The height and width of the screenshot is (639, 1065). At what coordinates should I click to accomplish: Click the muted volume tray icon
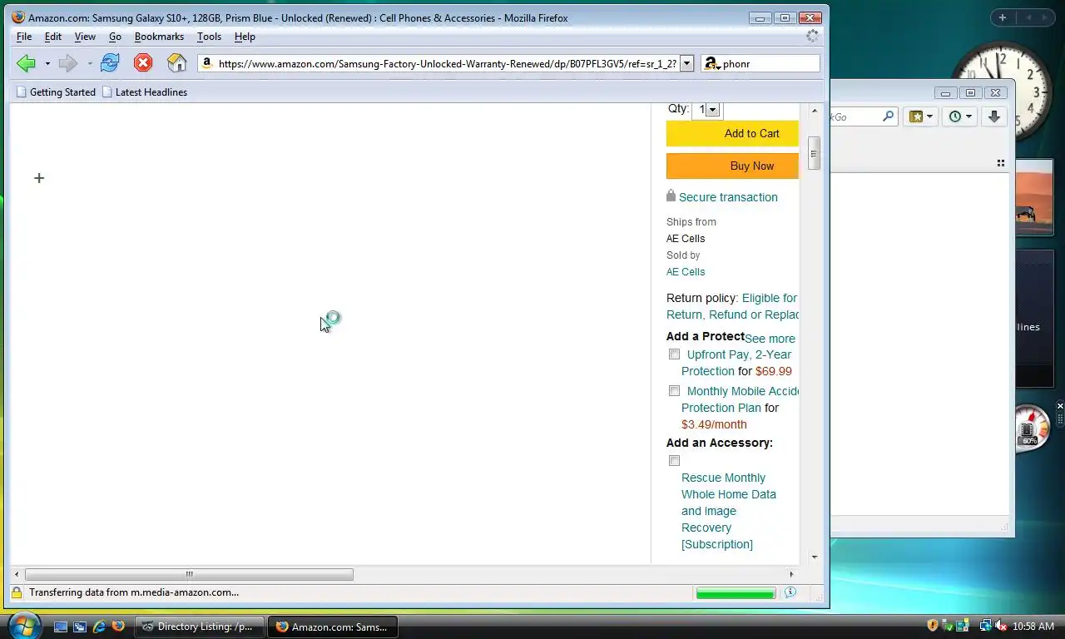tap(1001, 626)
